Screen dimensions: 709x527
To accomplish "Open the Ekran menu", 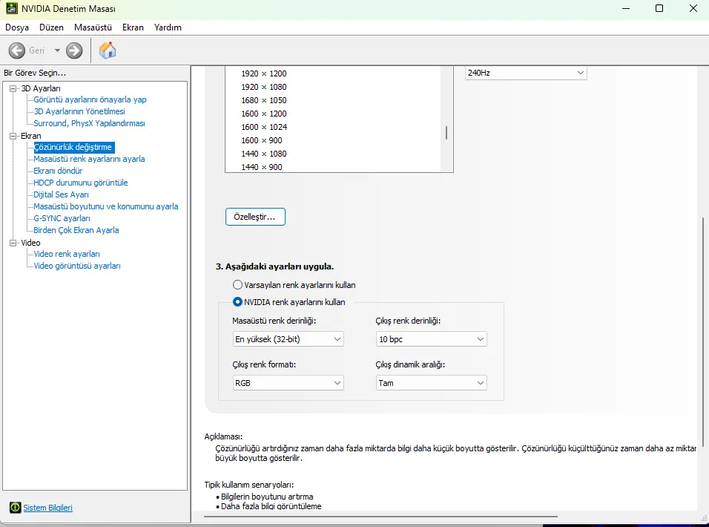I will pos(133,27).
